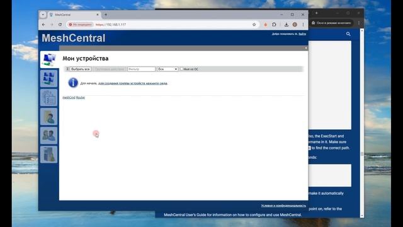Reload the MeshCentral page

point(60,25)
